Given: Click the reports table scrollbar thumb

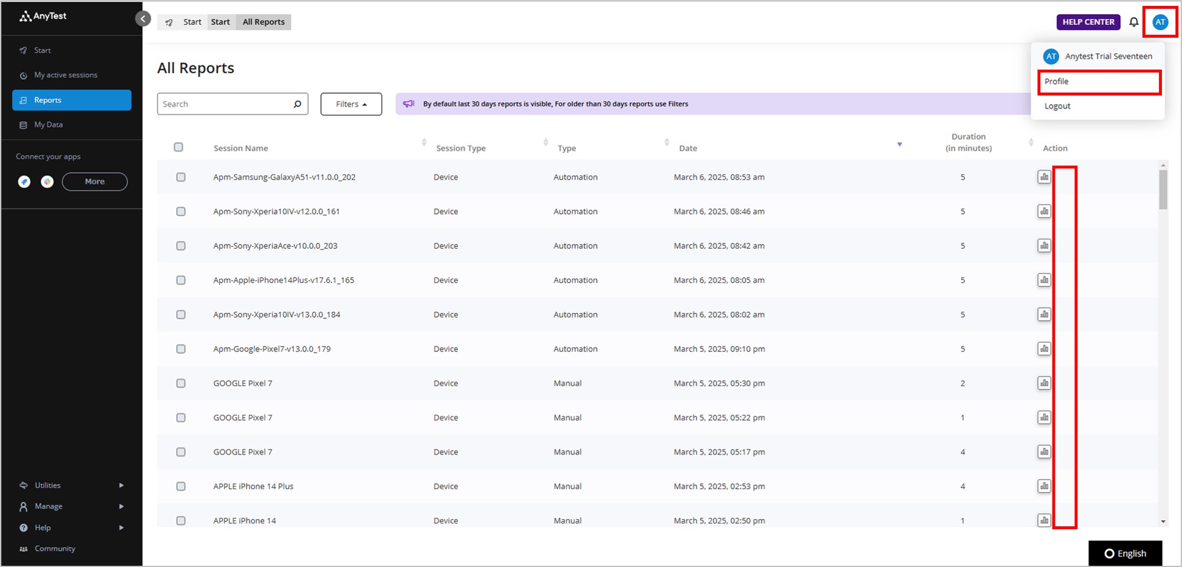Looking at the screenshot, I should click(x=1163, y=190).
